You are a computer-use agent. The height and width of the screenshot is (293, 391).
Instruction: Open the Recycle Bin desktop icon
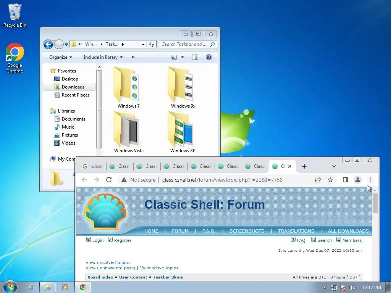click(15, 15)
